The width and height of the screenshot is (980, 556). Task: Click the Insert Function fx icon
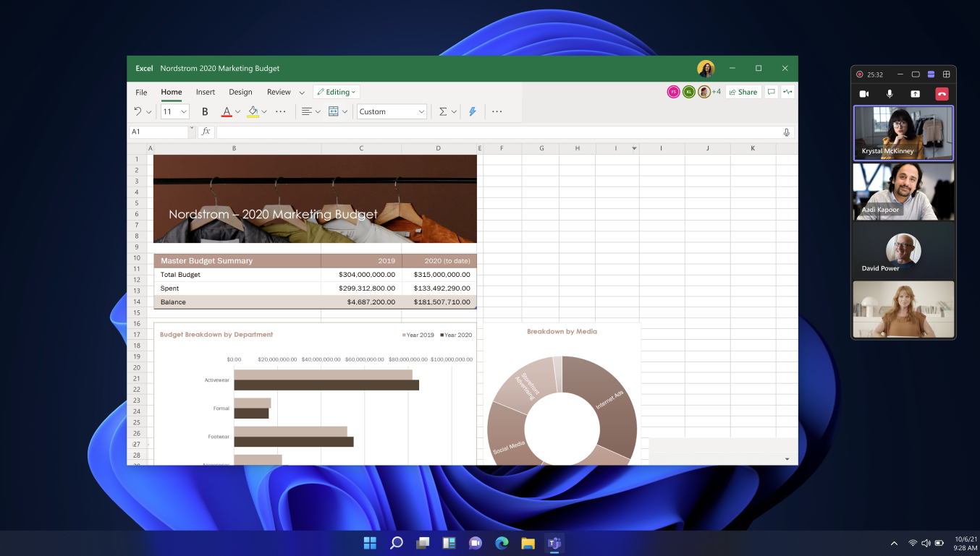[206, 132]
